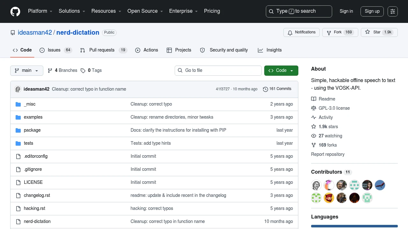Click Report repository
408x229 pixels.
point(328,154)
